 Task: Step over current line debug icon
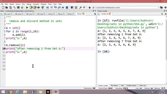pos(52,8)
